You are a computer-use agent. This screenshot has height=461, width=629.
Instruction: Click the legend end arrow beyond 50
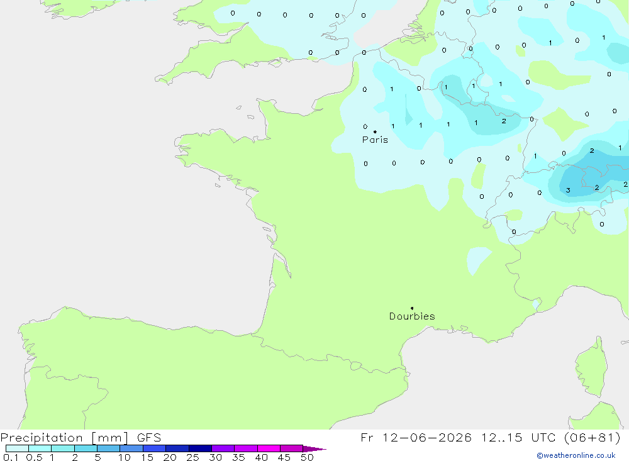point(314,449)
